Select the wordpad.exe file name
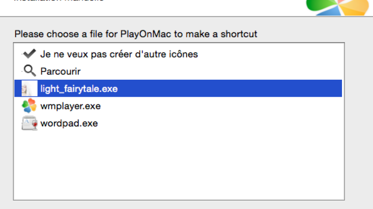373x209 pixels. point(69,123)
